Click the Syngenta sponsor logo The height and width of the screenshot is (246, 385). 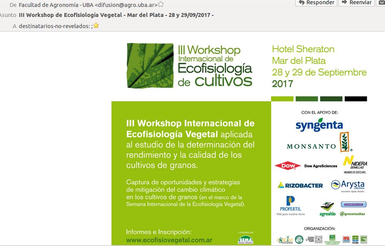pyautogui.click(x=319, y=126)
